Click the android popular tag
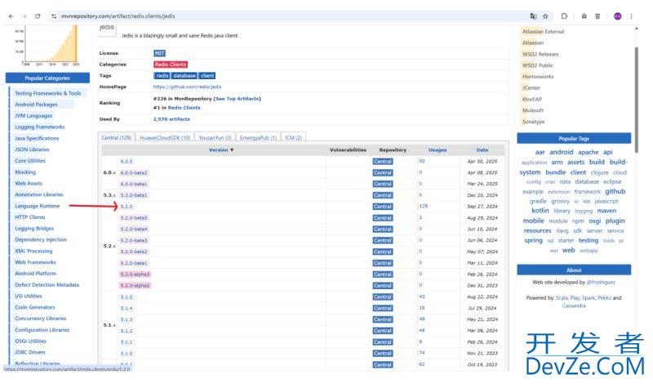 [562, 152]
